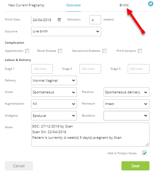Close the pregnancy dialog with X
The height and width of the screenshot is (175, 154).
(x=150, y=4)
